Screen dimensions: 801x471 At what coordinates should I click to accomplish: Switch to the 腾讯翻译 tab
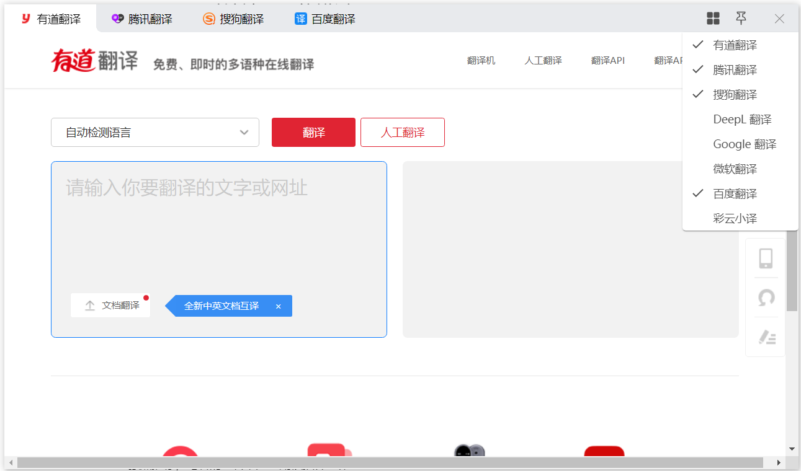pos(142,19)
